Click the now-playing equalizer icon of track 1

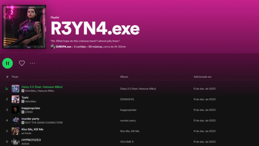7,89
